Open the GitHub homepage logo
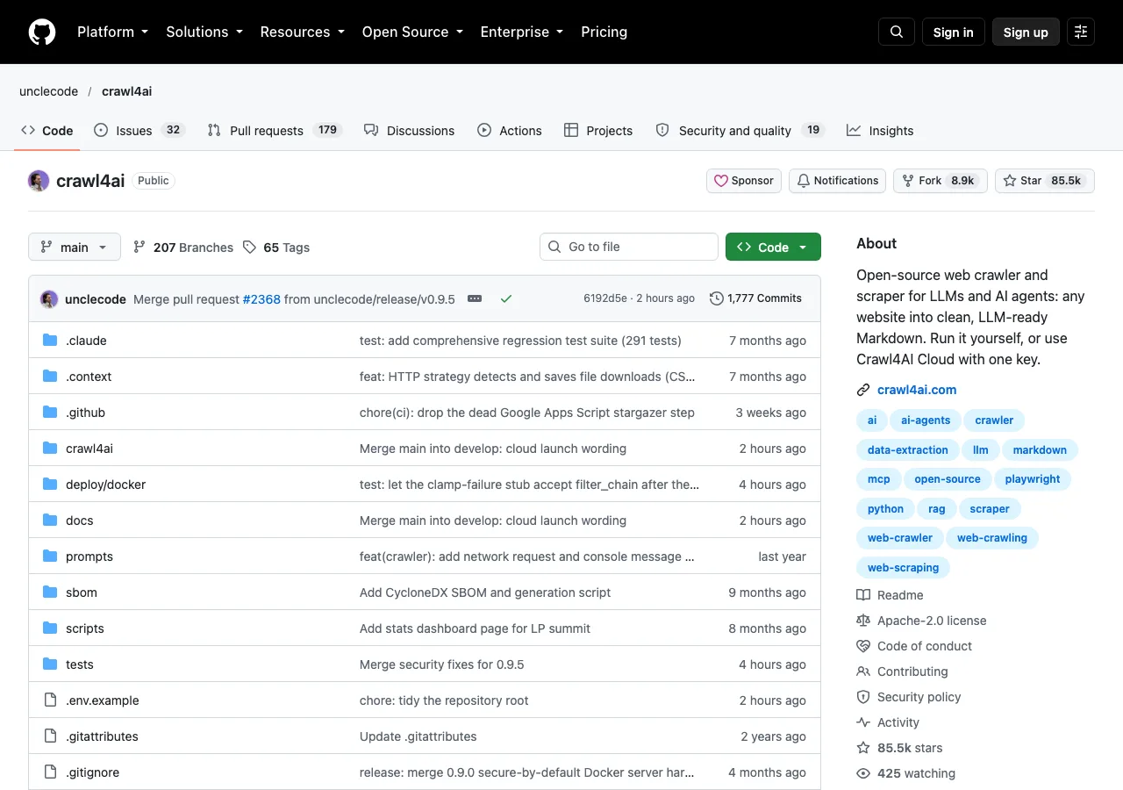This screenshot has width=1123, height=790. tap(42, 32)
